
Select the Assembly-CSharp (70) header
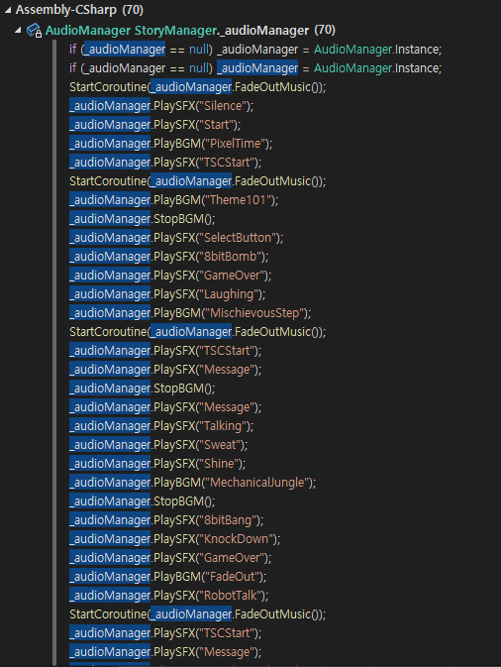tap(79, 10)
